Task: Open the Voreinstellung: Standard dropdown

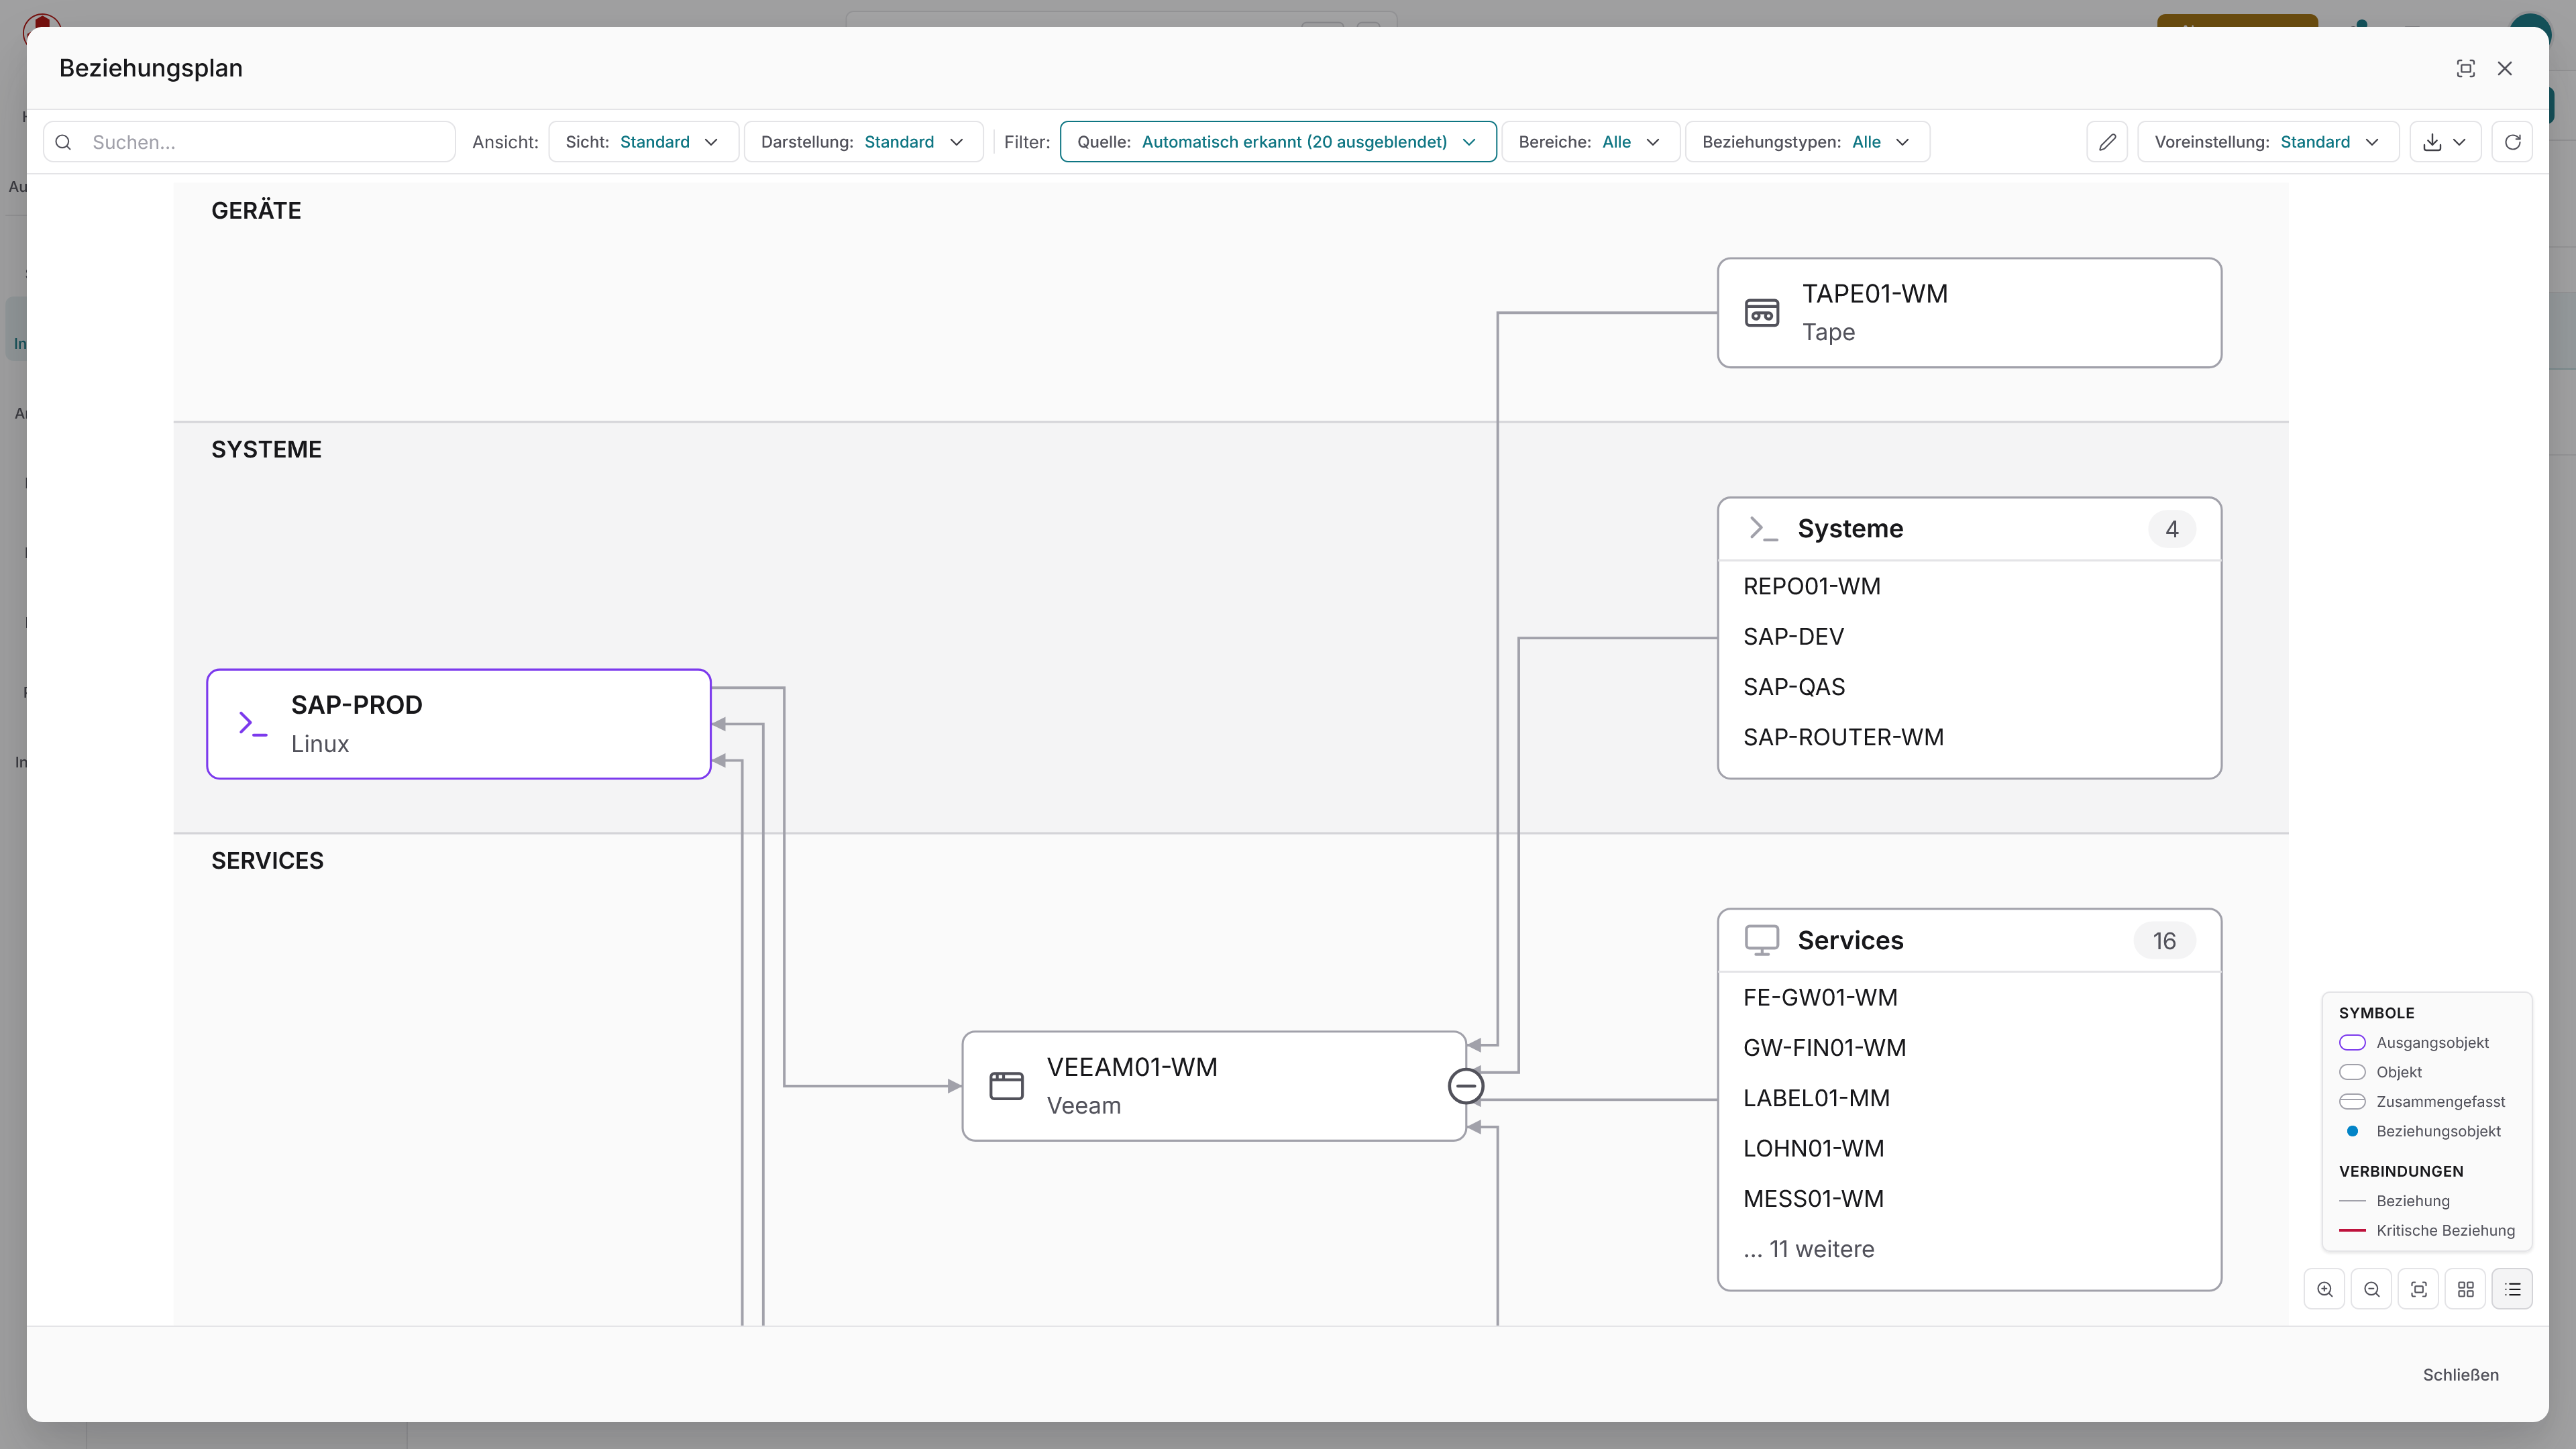Action: (2268, 142)
